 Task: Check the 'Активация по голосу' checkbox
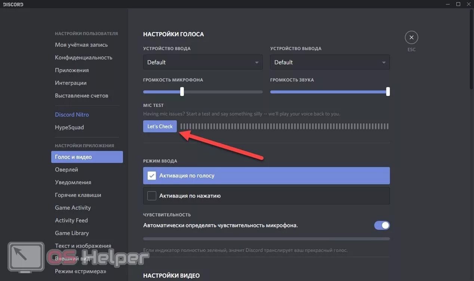[x=151, y=176]
